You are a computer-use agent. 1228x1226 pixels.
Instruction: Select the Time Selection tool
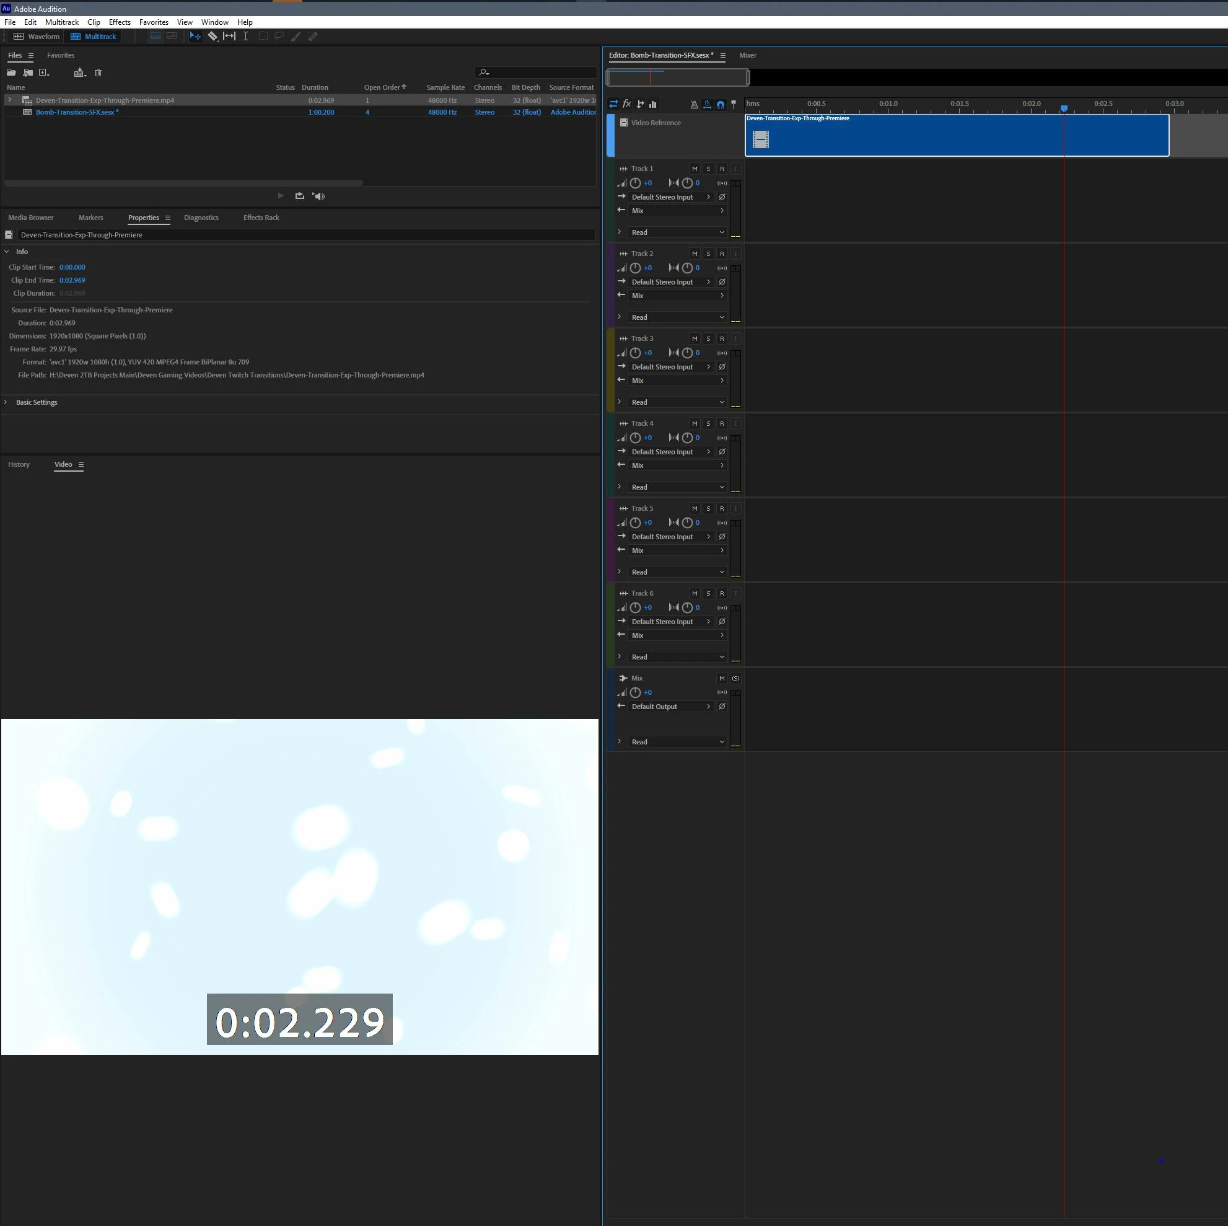(245, 36)
